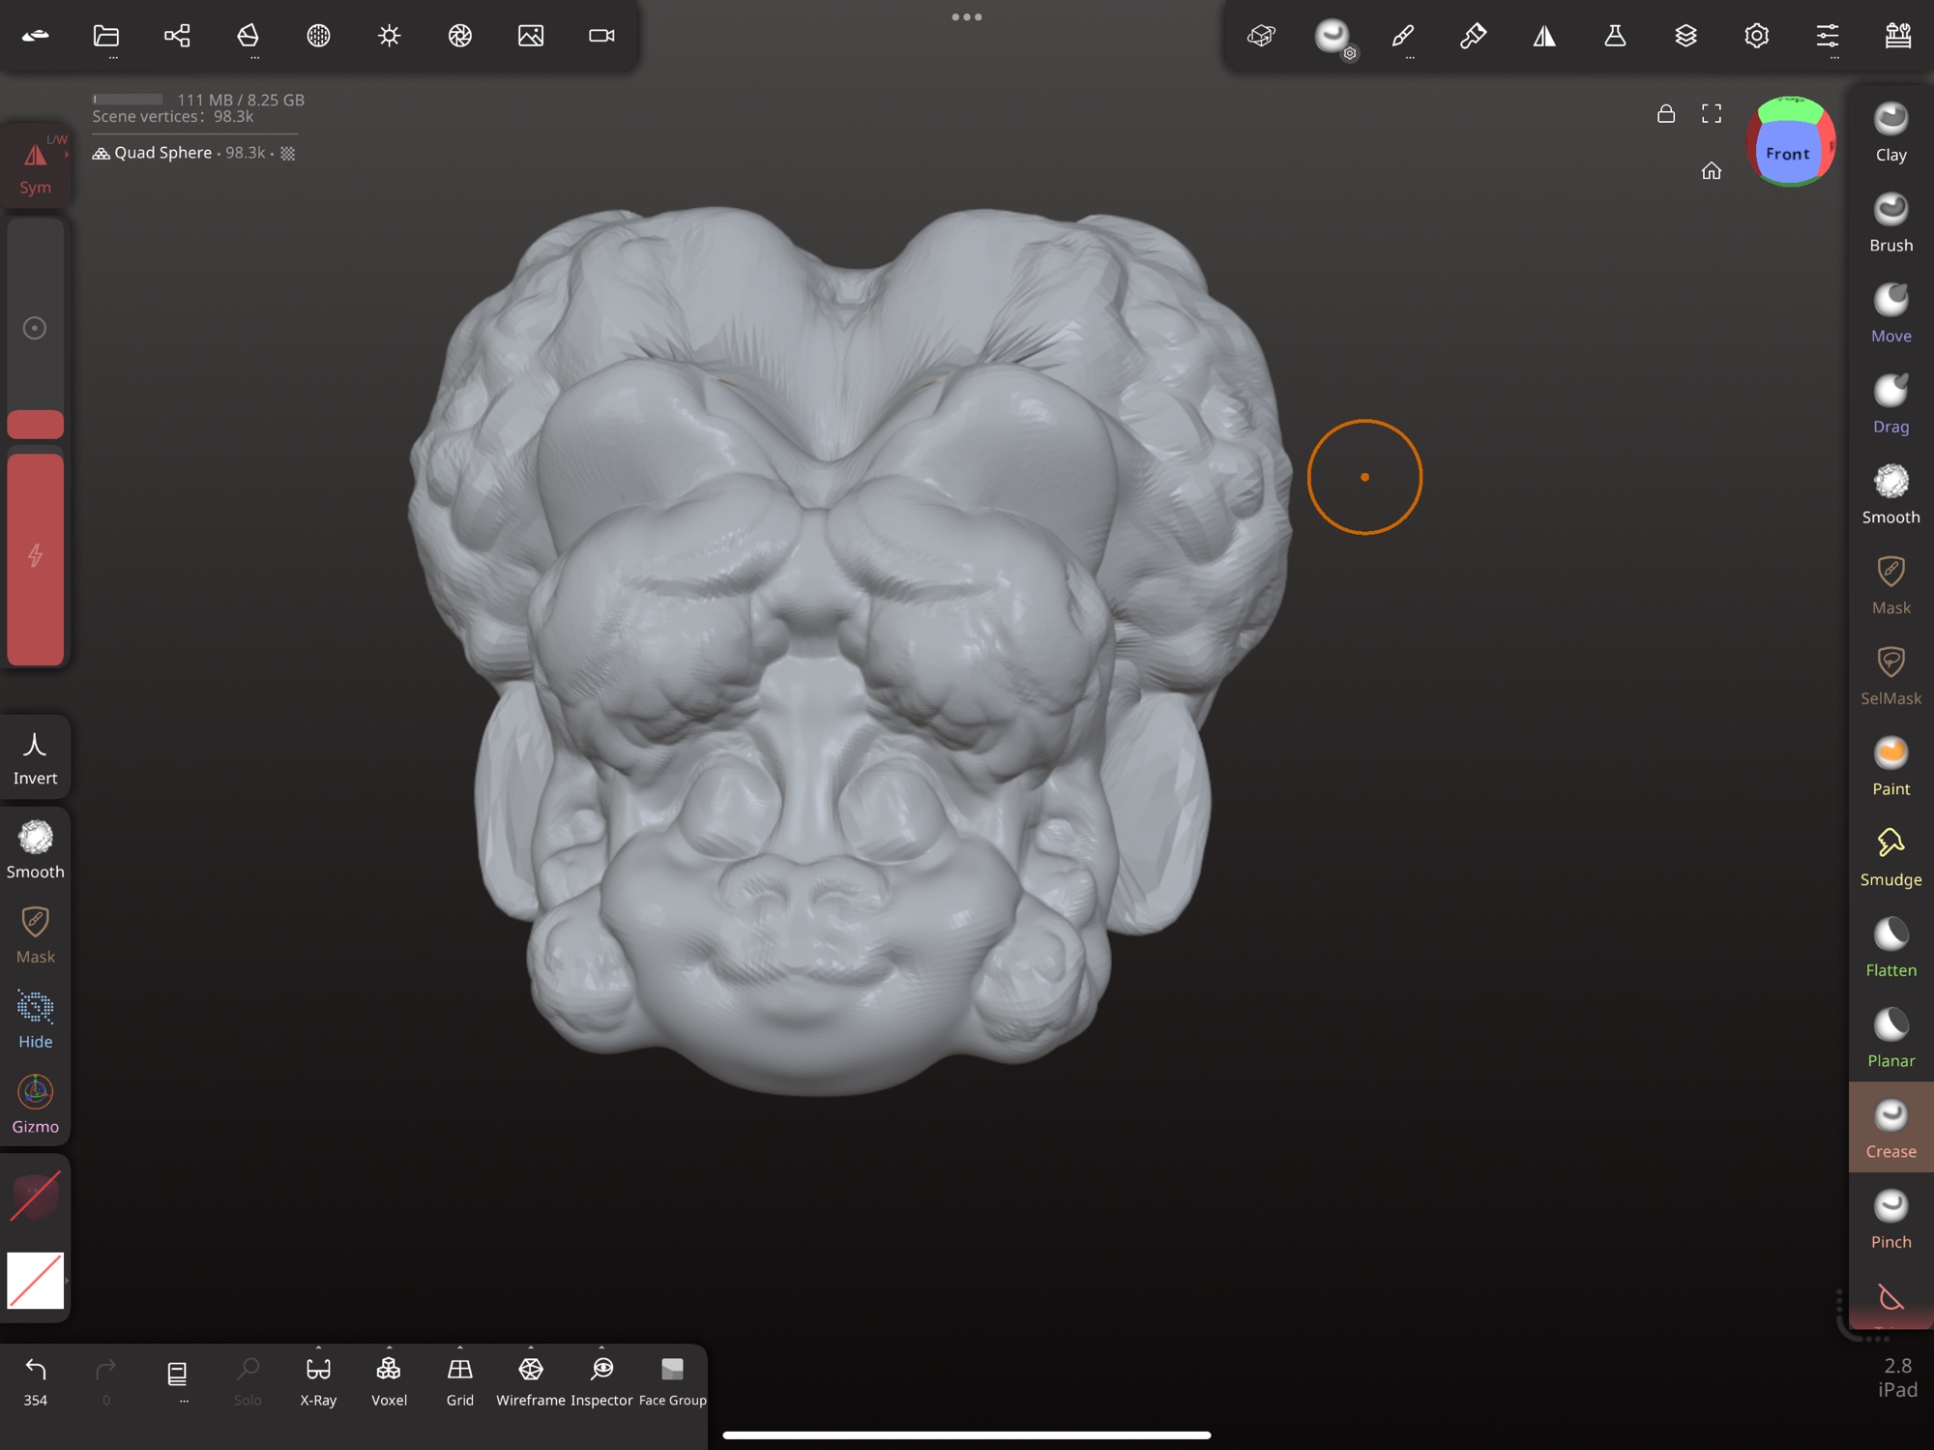The image size is (1934, 1450).
Task: Open the Layers stack menu
Action: click(1685, 36)
